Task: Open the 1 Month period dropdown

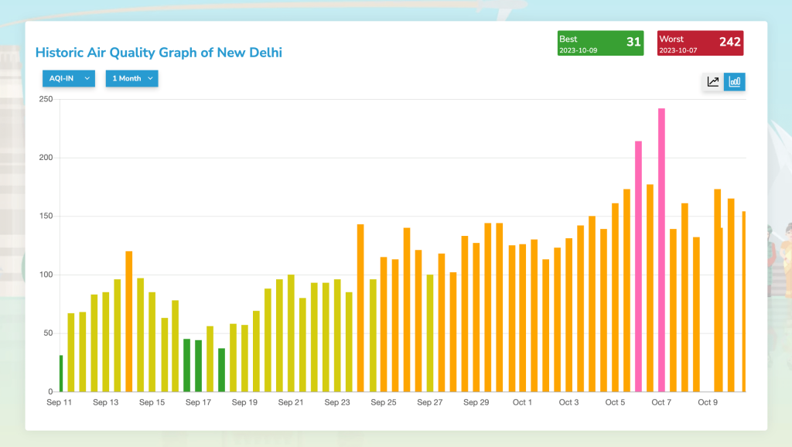Action: 131,78
